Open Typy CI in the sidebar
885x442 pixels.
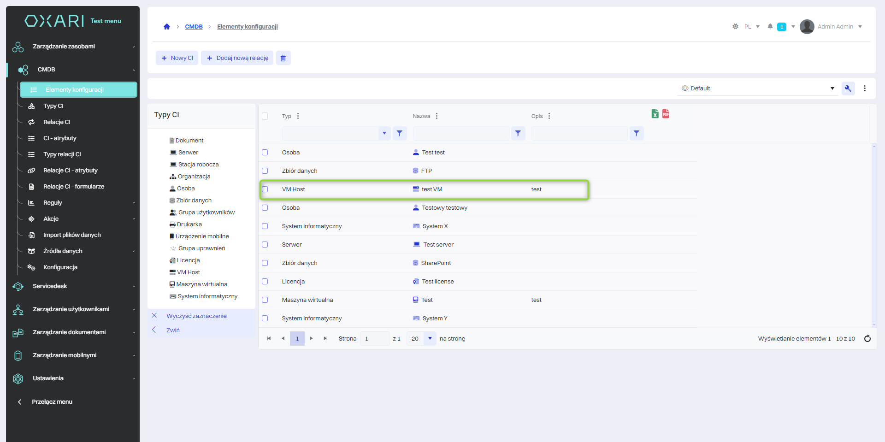tap(53, 106)
